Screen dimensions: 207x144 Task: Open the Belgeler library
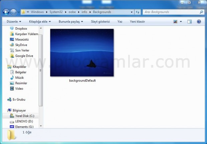(x=18, y=72)
